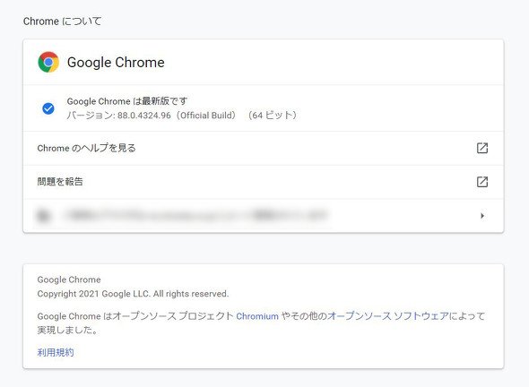
Task: Select the 問題を報告 row text
Action: (60, 182)
